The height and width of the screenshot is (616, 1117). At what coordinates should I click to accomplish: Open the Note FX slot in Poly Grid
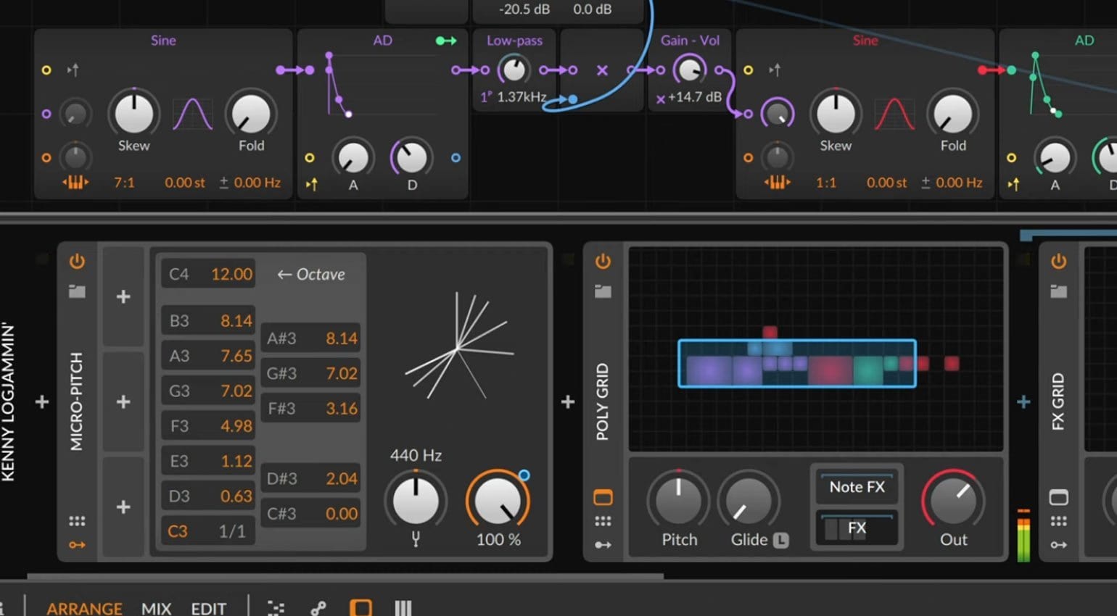click(x=857, y=488)
